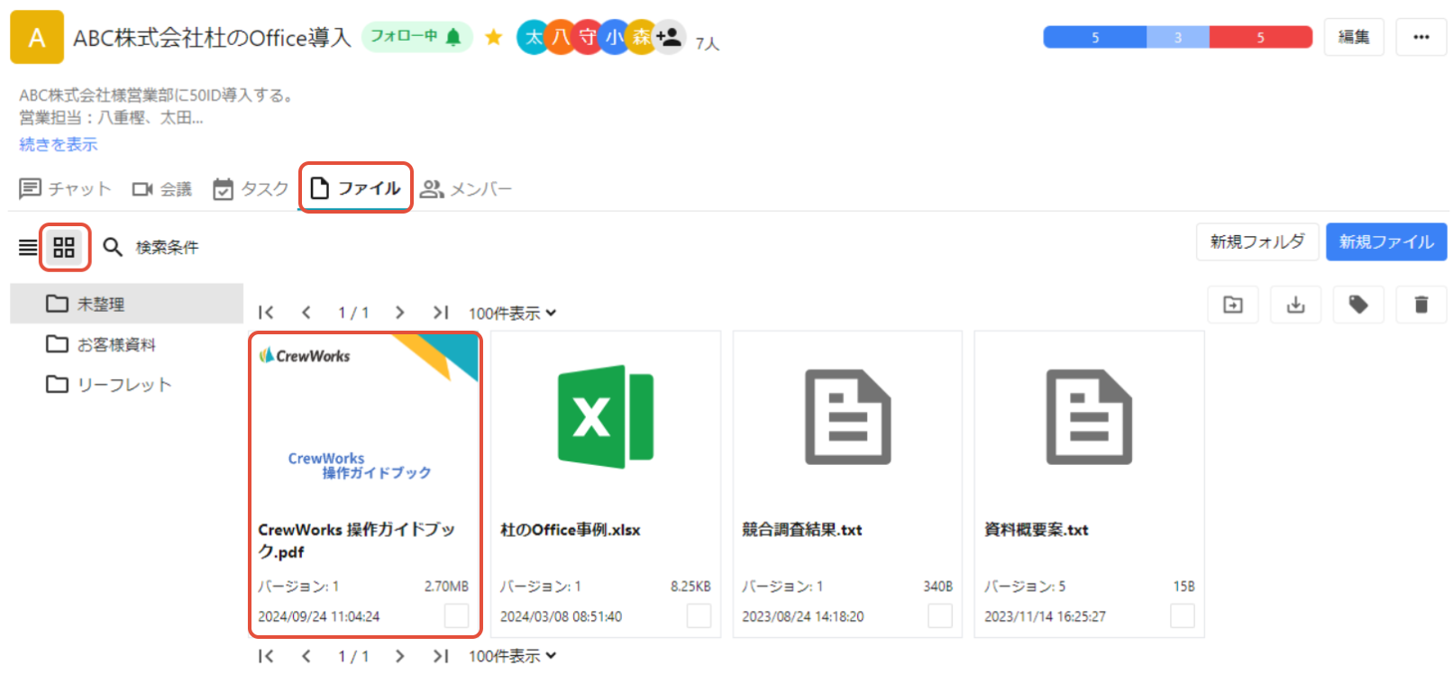1453x683 pixels.
Task: Click the 編集 edit button
Action: pyautogui.click(x=1354, y=37)
